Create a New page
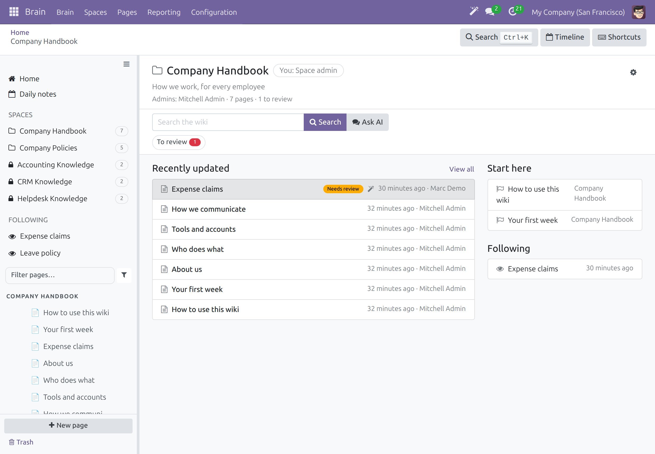 click(x=68, y=425)
